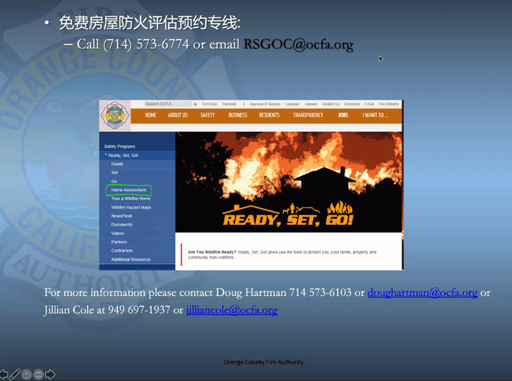Open the RESIDENTS navigation menu
Screen dimensions: 512x381
[269, 115]
